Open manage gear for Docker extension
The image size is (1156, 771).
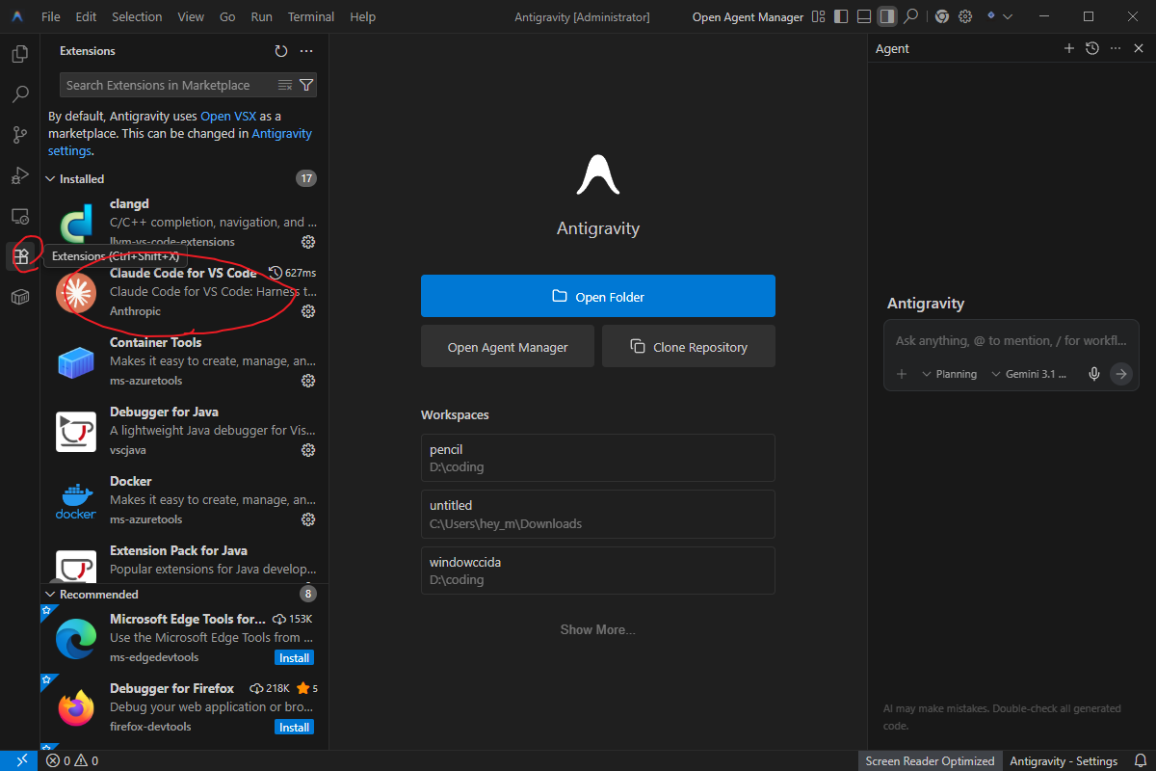[x=308, y=519]
